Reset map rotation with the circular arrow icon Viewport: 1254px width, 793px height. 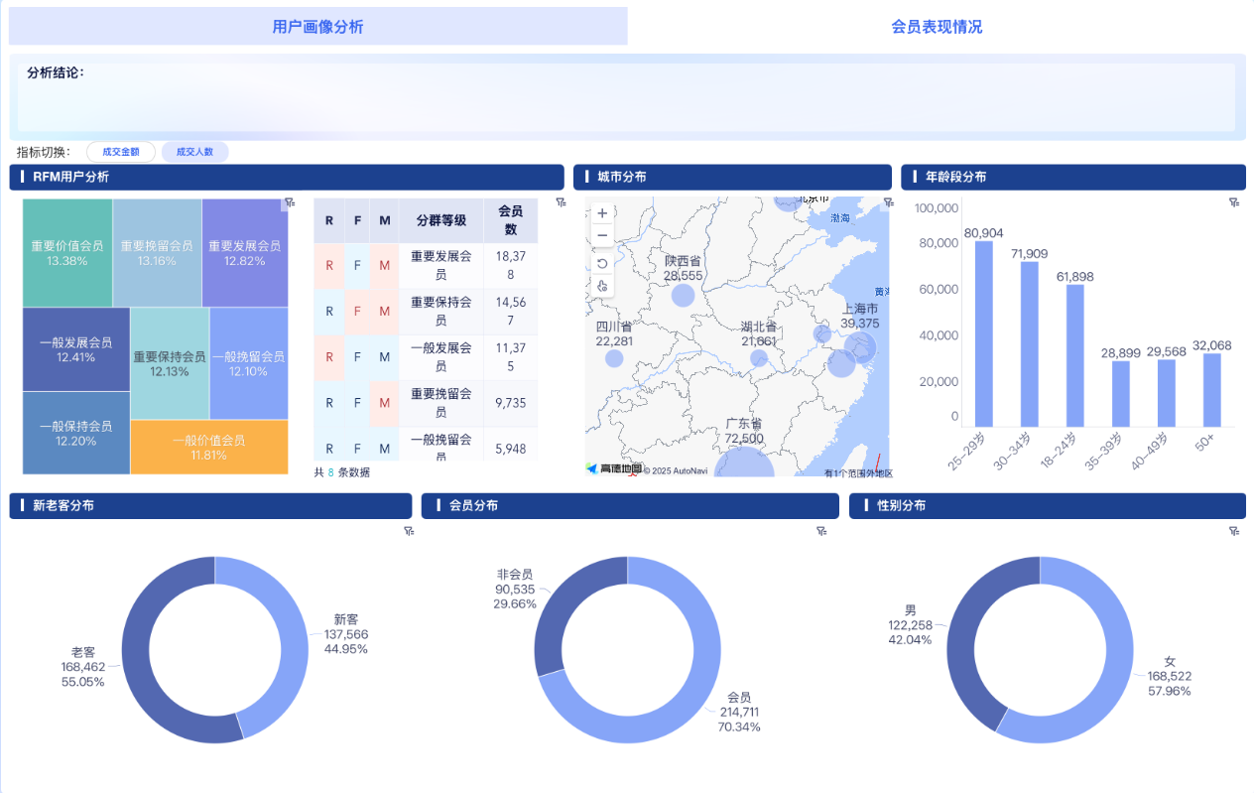click(x=602, y=262)
